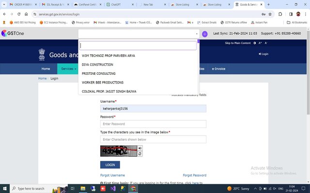Viewport: 310px width, 193px height.
Task: Click the Username field
Action: tap(153, 109)
